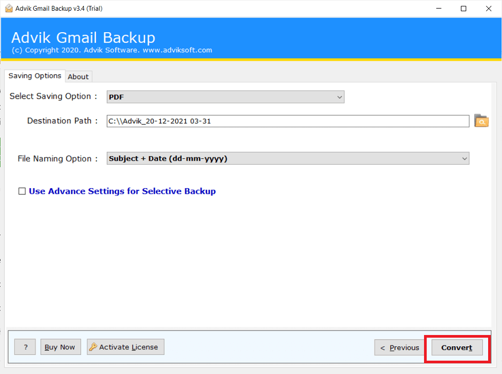
Task: Minimize the Advik Gmail Backup window
Action: (x=438, y=9)
